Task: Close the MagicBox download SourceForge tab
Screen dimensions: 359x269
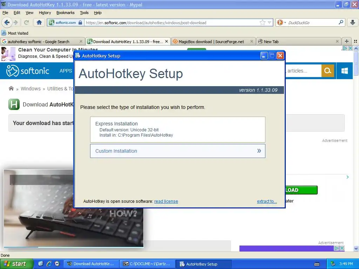Action: coord(252,41)
